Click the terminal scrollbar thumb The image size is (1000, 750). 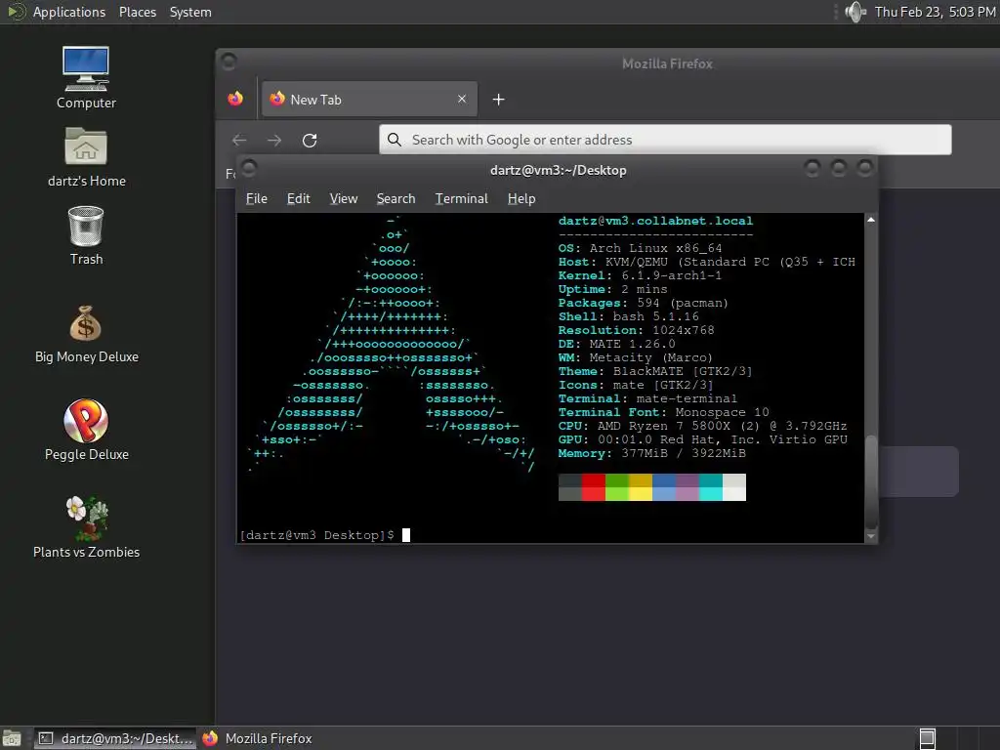click(x=871, y=481)
